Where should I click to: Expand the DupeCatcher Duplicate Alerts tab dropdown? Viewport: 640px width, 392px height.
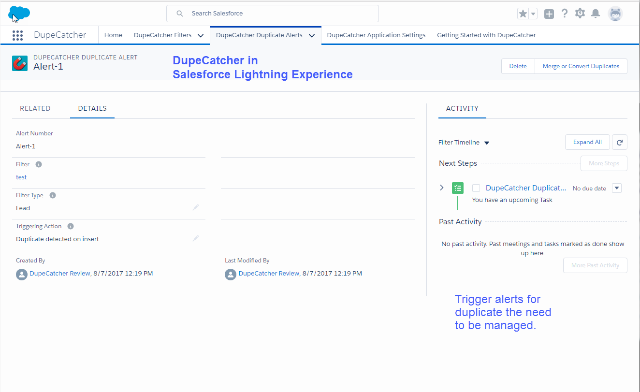click(x=312, y=35)
